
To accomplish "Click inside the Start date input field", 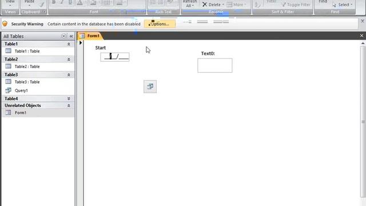I will tap(115, 57).
